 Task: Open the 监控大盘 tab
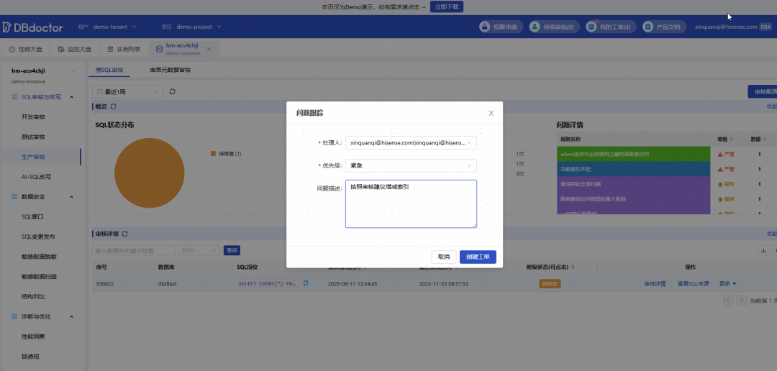tap(75, 49)
